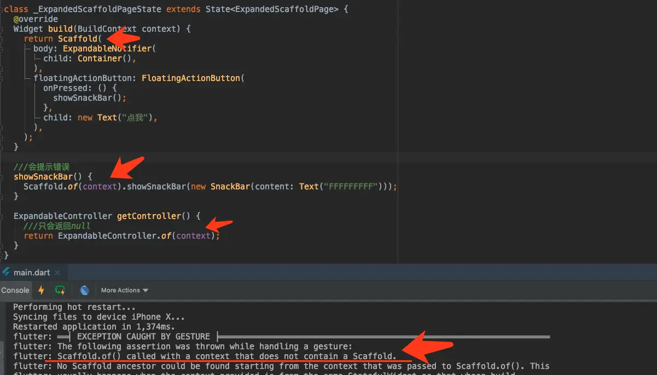The width and height of the screenshot is (657, 375).
Task: Click 'child: Container(),' line
Action: point(89,58)
